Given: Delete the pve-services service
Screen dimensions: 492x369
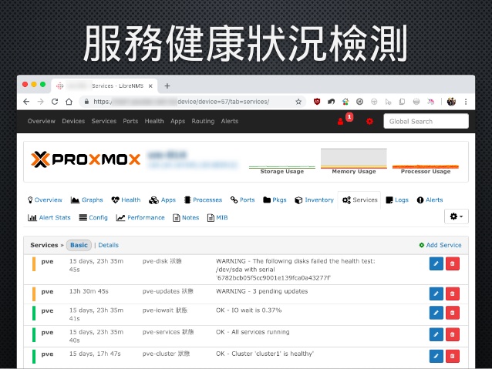Looking at the screenshot, I should (x=453, y=334).
